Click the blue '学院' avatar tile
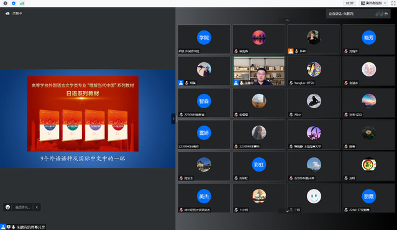This screenshot has height=230, width=397. 204,39
